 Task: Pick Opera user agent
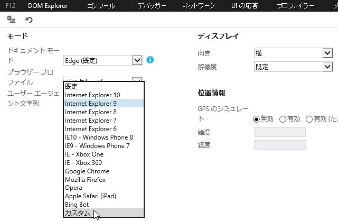pos(104,188)
